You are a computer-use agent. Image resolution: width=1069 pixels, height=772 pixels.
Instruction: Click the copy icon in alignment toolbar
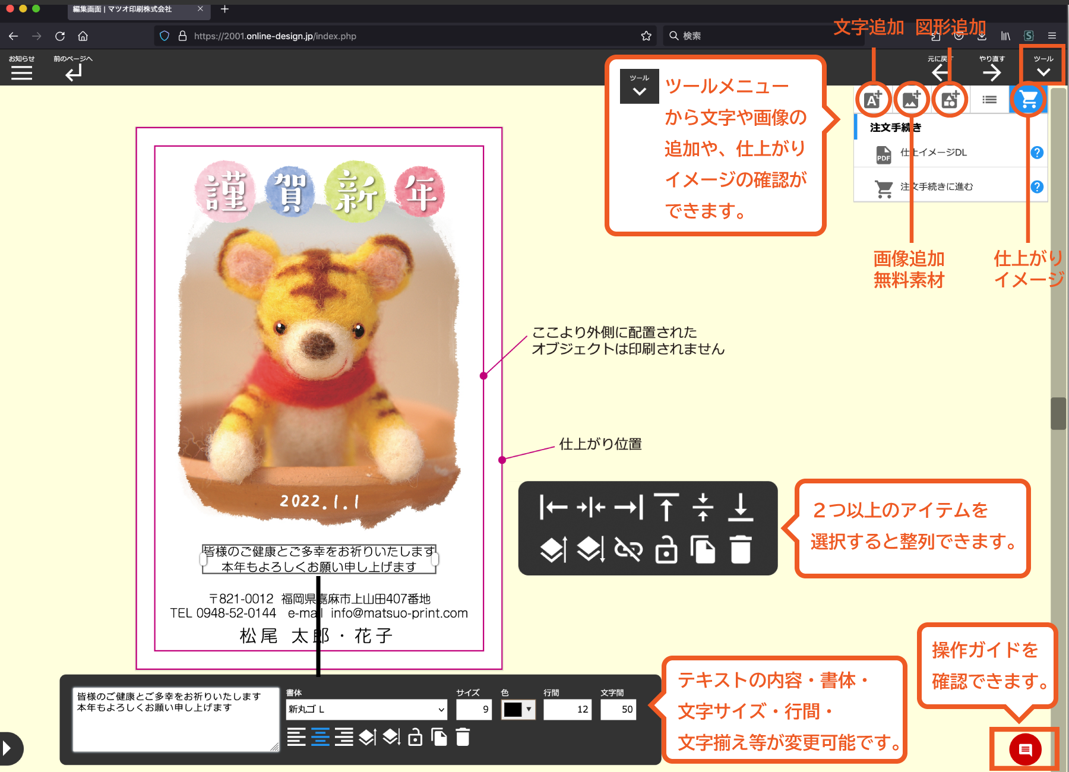703,549
